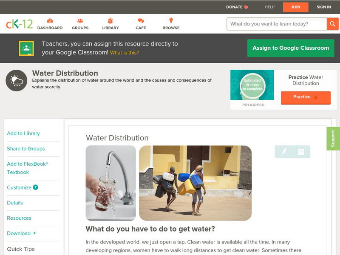Select the highlighter pen tool icon

(x=284, y=152)
